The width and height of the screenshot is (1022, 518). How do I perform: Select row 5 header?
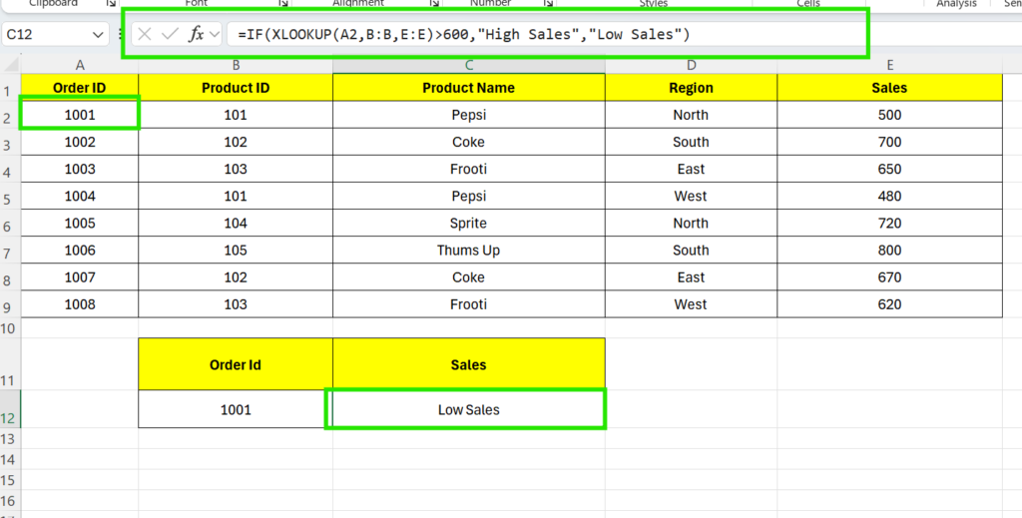pos(10,197)
